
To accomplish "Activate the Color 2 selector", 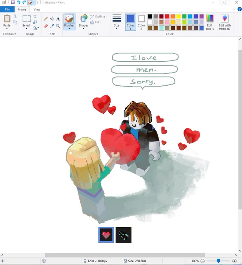I will pos(141,22).
